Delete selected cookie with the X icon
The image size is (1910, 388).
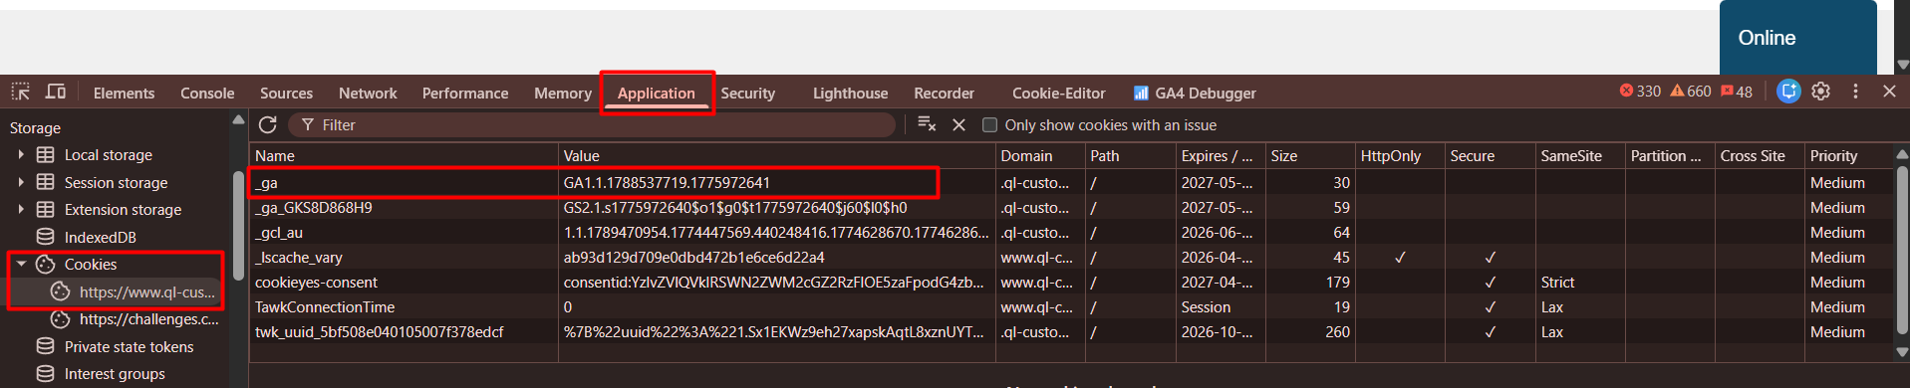click(958, 124)
